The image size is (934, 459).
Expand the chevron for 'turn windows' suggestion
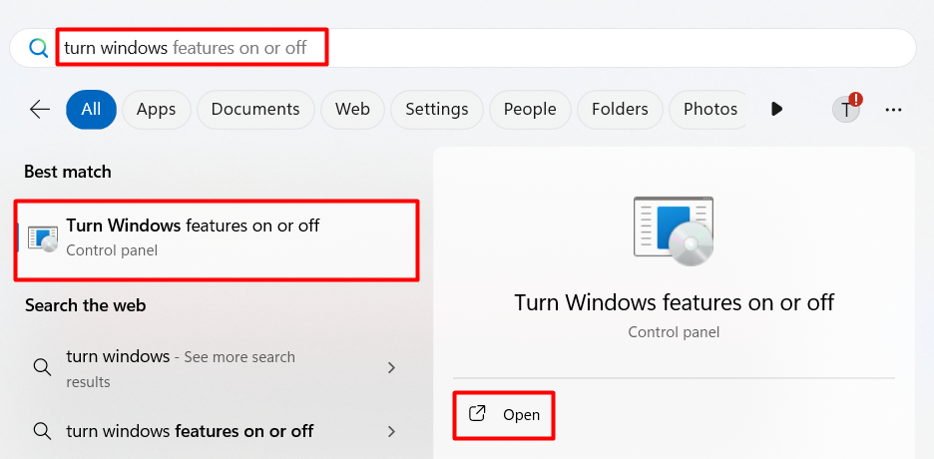pyautogui.click(x=391, y=368)
